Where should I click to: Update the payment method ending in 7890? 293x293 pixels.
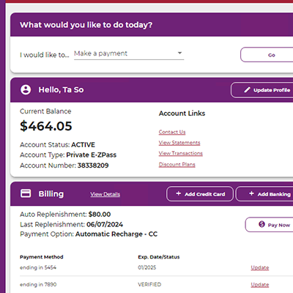pos(260,285)
